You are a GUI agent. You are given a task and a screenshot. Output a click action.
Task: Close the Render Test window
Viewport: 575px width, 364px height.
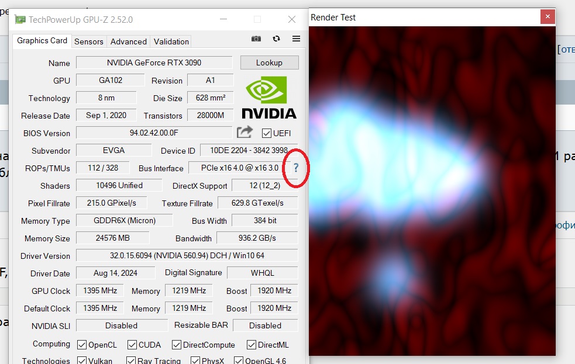tap(548, 16)
